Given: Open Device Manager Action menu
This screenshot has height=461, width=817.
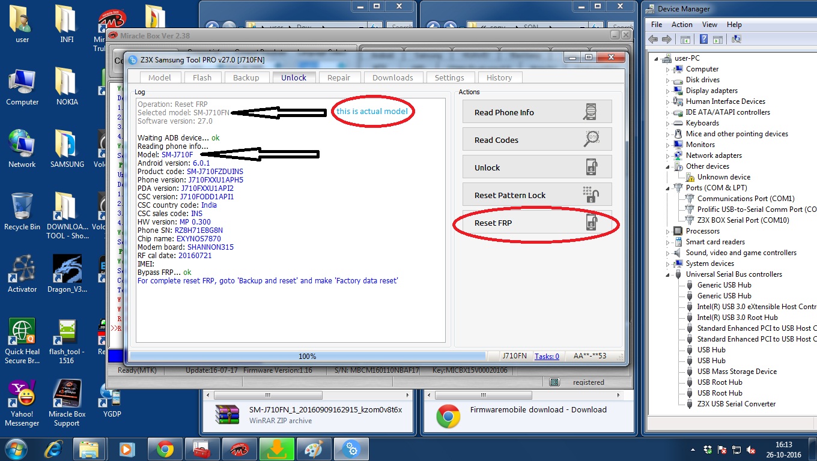Looking at the screenshot, I should pyautogui.click(x=682, y=25).
